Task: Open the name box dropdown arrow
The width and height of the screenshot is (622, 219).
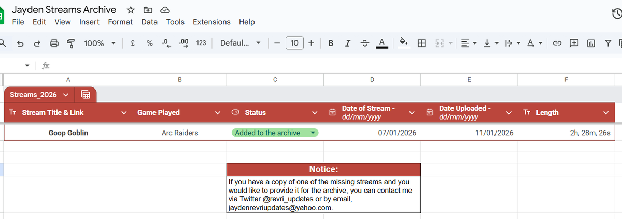Action: [27, 66]
